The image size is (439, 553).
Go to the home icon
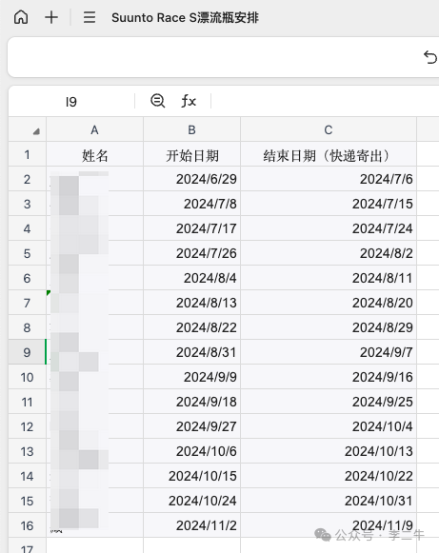point(21,17)
